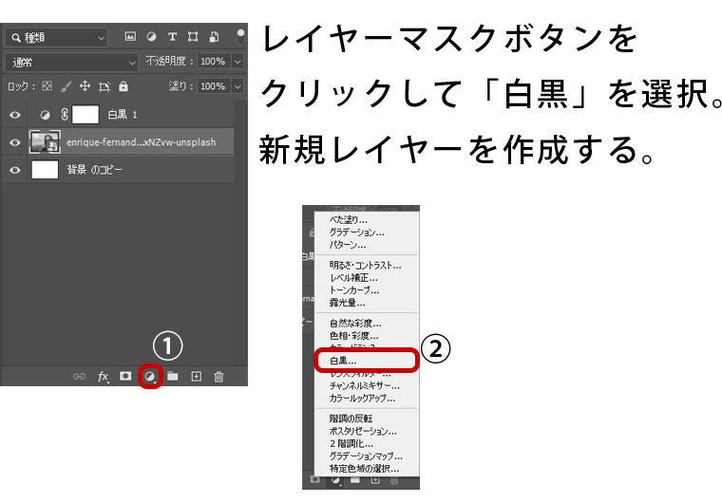Hide the 白黒 1 layer
This screenshot has height=503, width=722.
pos(15,115)
